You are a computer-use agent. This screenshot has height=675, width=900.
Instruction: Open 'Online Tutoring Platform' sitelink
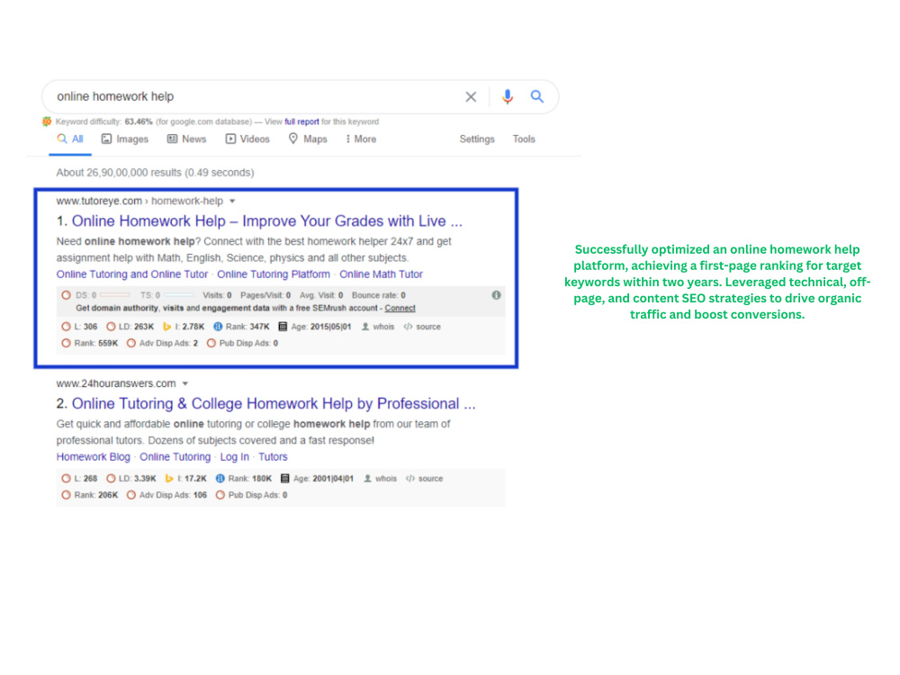click(x=274, y=274)
